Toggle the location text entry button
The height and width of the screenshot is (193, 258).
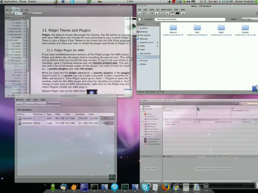(x=139, y=19)
